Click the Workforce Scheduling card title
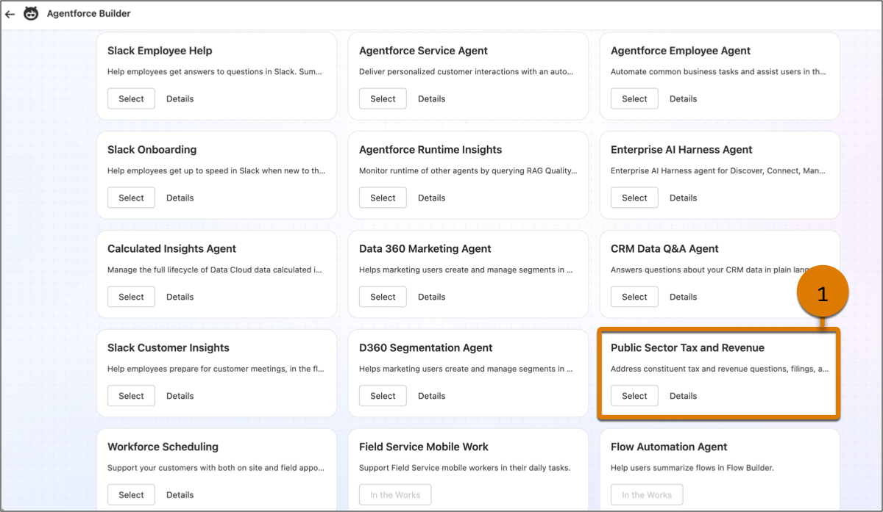Image resolution: width=883 pixels, height=512 pixels. tap(163, 447)
